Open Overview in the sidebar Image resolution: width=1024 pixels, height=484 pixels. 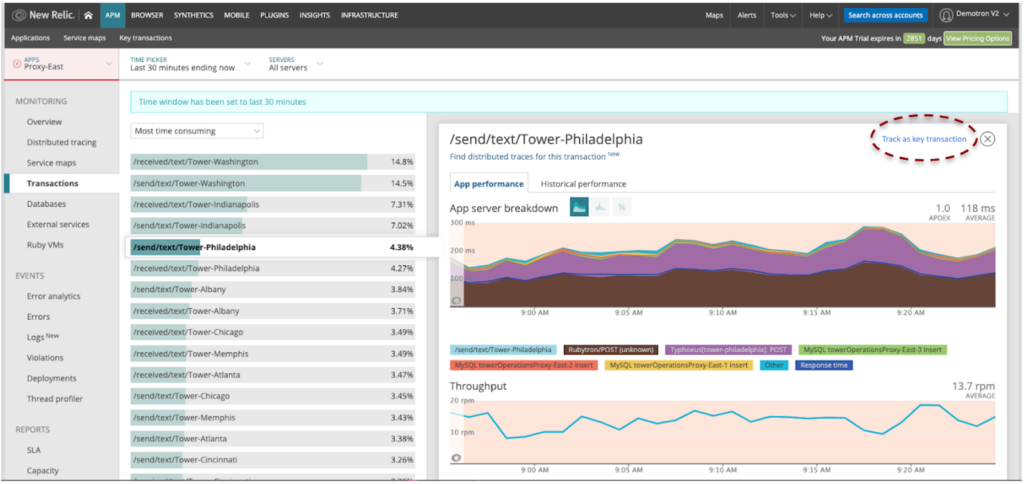coord(44,122)
